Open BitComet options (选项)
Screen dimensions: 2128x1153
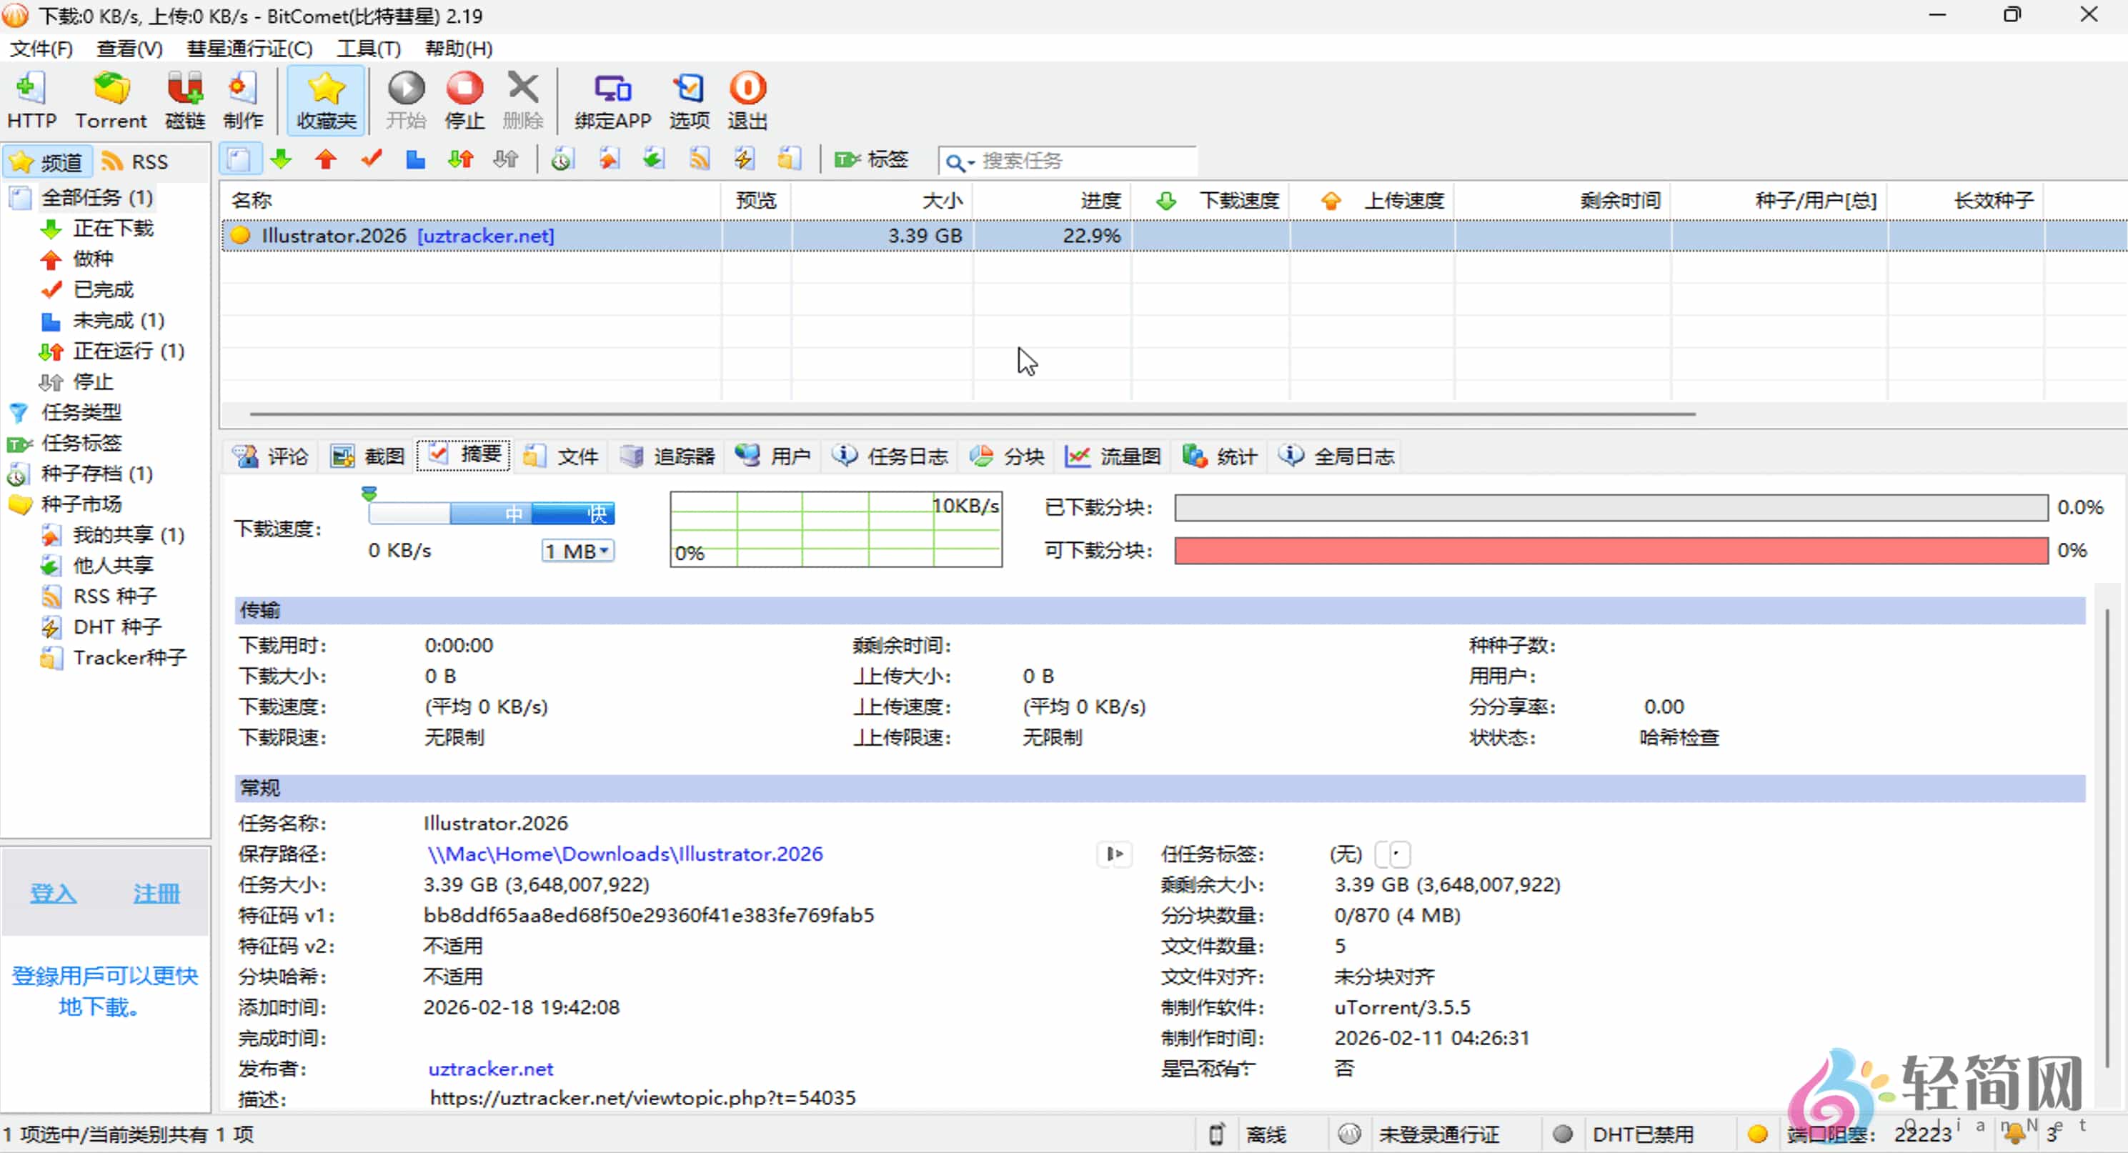pos(688,99)
